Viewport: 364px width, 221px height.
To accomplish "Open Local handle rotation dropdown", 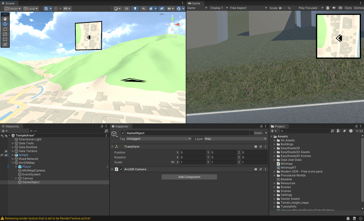I will click(x=31, y=9).
